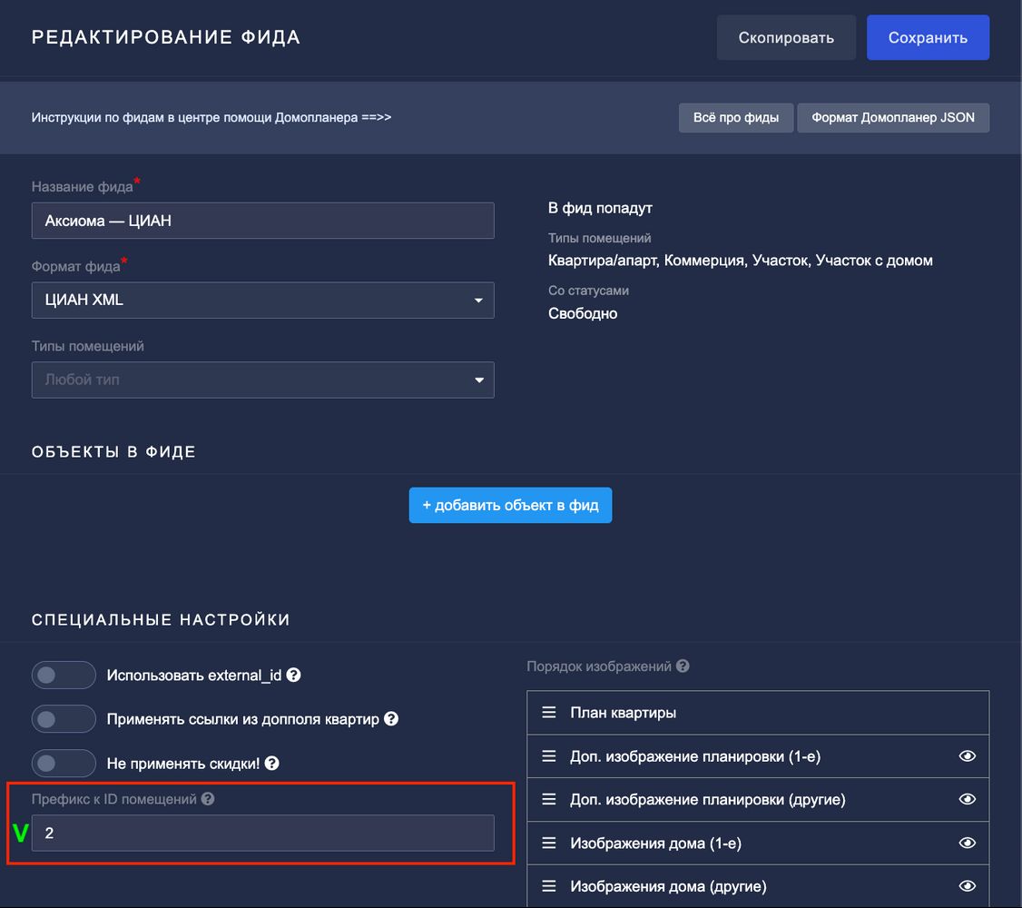This screenshot has height=908, width=1022.
Task: Hide Доп. изображение планировки (1-е) via eye icon
Action: [968, 756]
